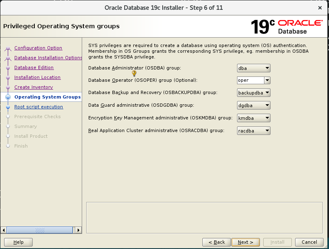The width and height of the screenshot is (329, 249).
Task: Close the Oracle installer window
Action: (320, 8)
